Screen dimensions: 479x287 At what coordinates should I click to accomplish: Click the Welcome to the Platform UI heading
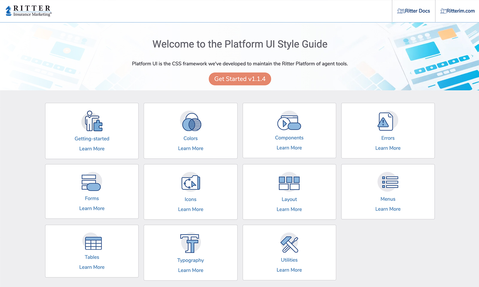point(240,44)
